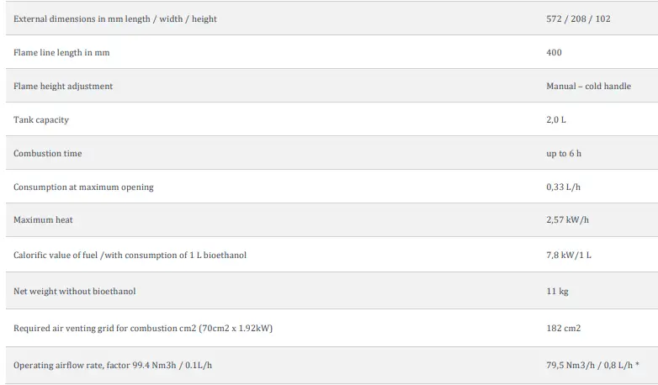Click the Maximum heat label
This screenshot has height=385, width=658.
43,220
